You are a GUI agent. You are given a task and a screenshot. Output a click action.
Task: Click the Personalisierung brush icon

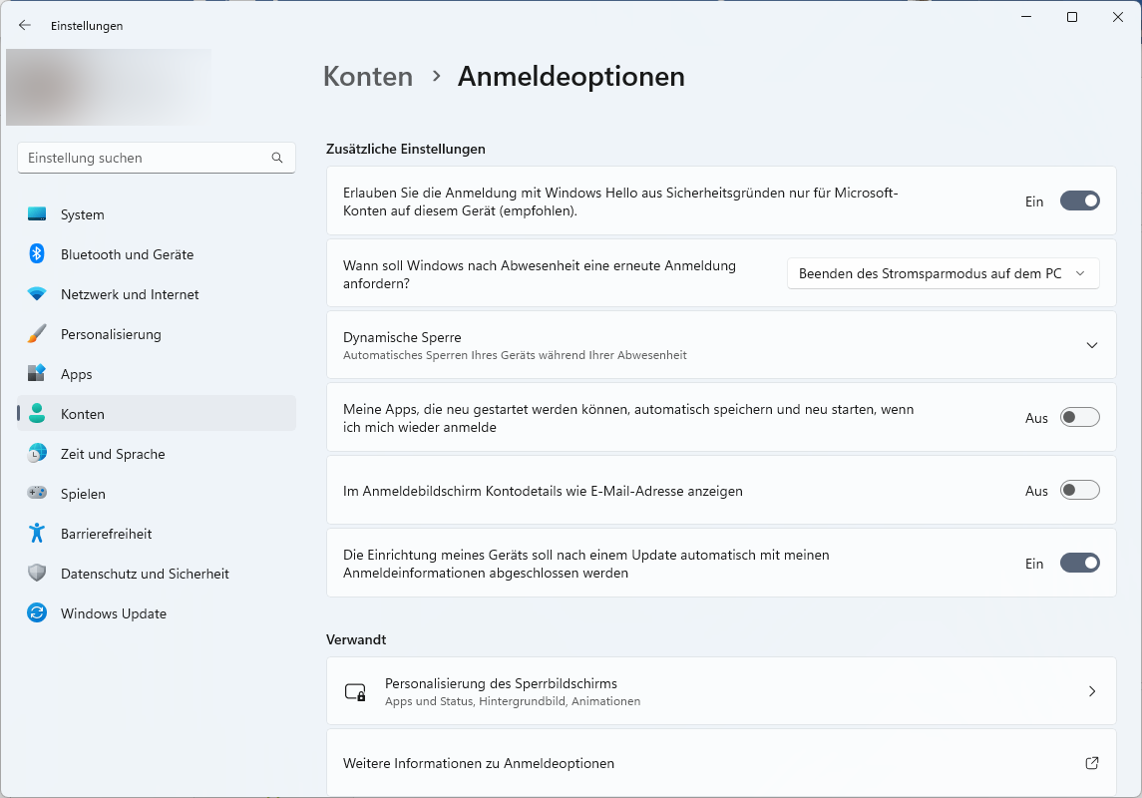click(37, 333)
